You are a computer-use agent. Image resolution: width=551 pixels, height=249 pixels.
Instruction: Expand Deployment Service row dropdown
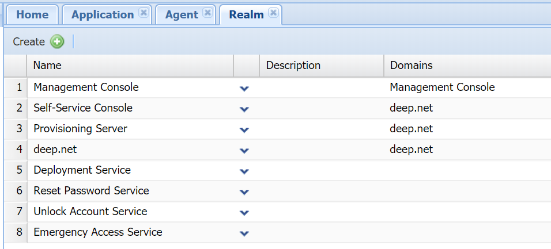tap(244, 171)
